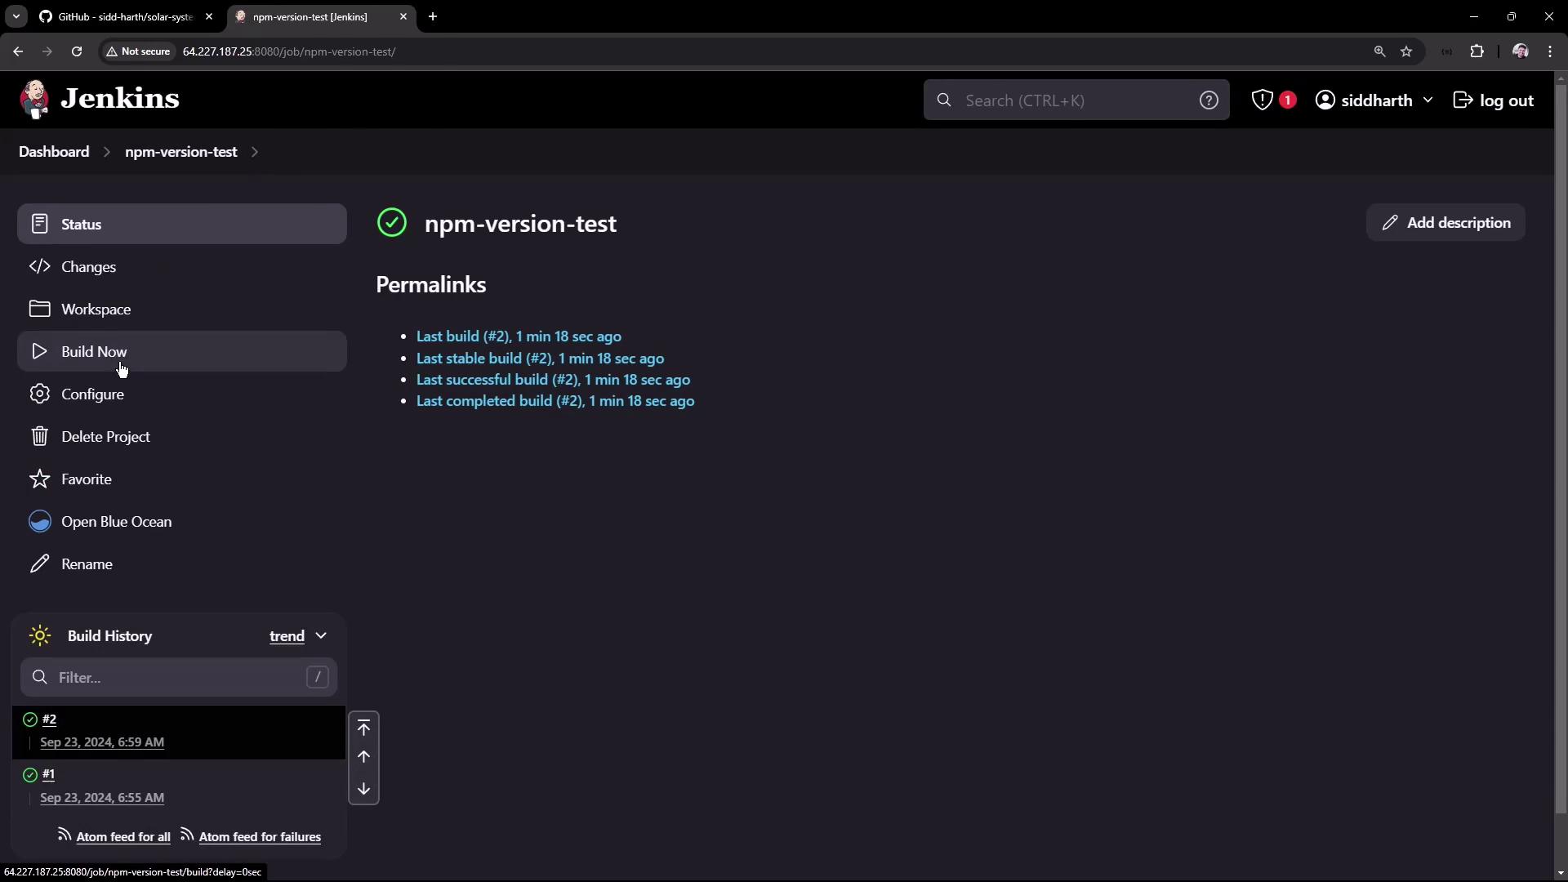Expand the siddharth user dropdown

pyautogui.click(x=1428, y=100)
